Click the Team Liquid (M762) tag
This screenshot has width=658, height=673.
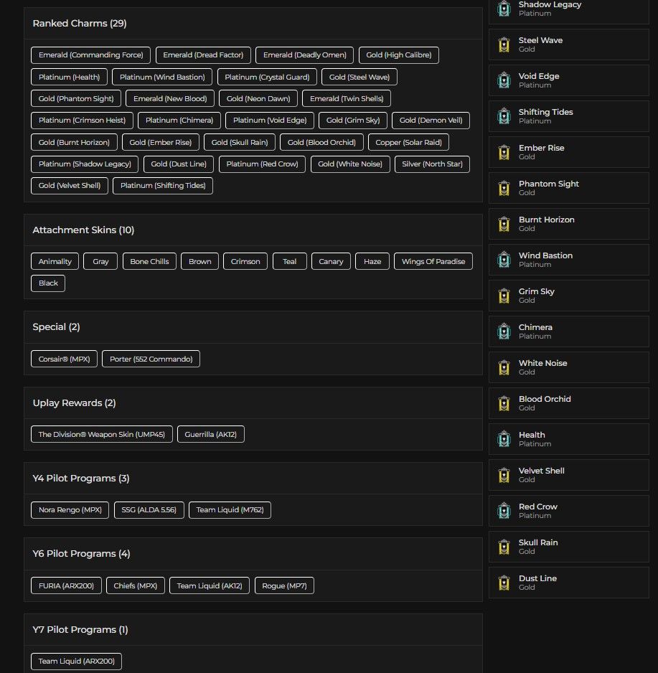(x=230, y=510)
